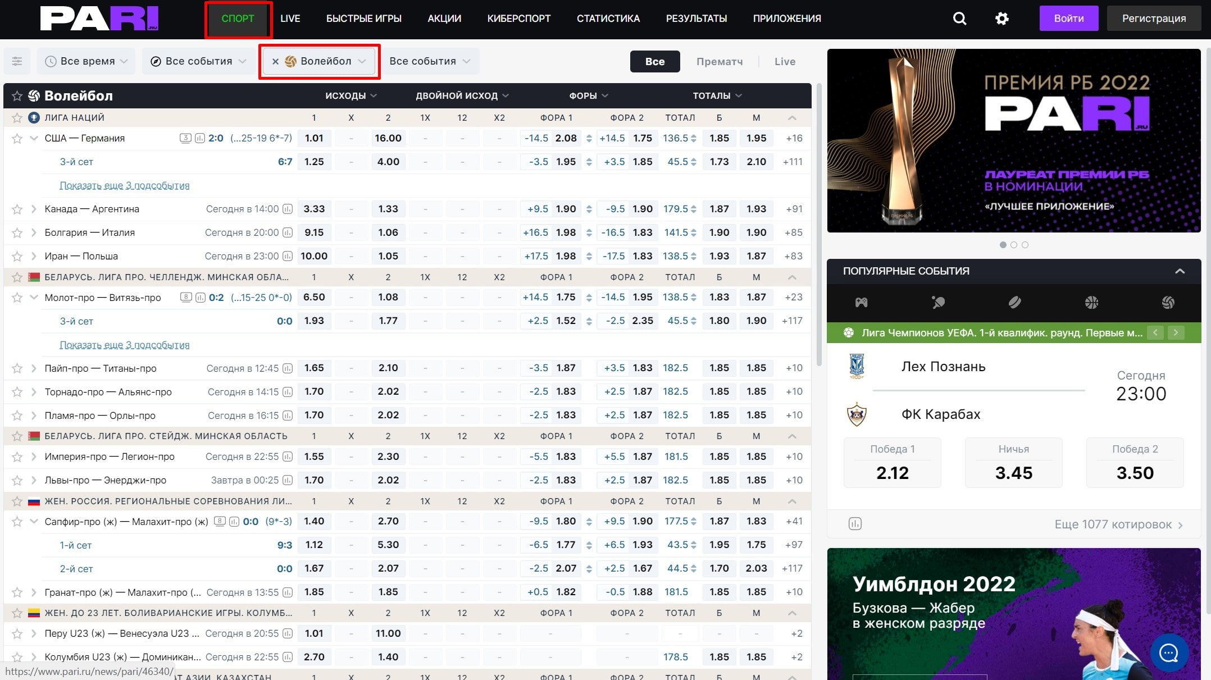Select the second banner carousel dot
The height and width of the screenshot is (680, 1211).
click(1014, 245)
